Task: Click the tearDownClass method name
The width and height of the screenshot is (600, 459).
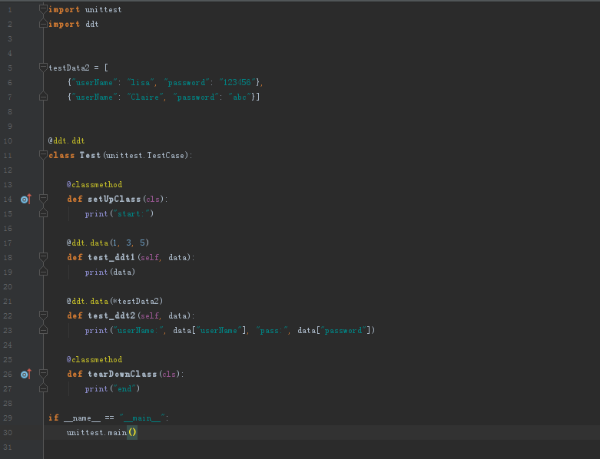Action: pyautogui.click(x=122, y=374)
